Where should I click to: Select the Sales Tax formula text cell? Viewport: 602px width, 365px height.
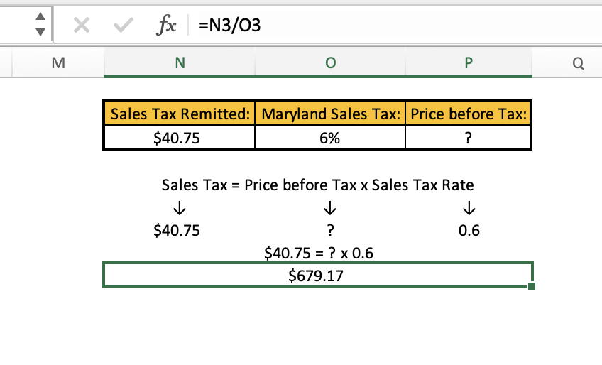click(317, 186)
